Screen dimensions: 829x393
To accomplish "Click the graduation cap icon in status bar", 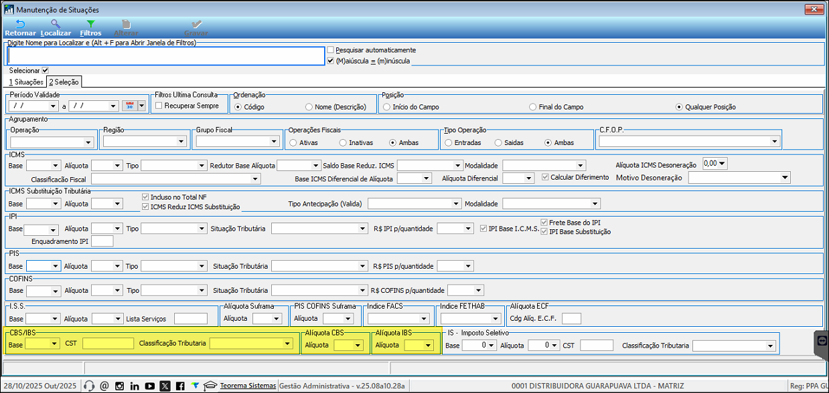I will pyautogui.click(x=210, y=386).
